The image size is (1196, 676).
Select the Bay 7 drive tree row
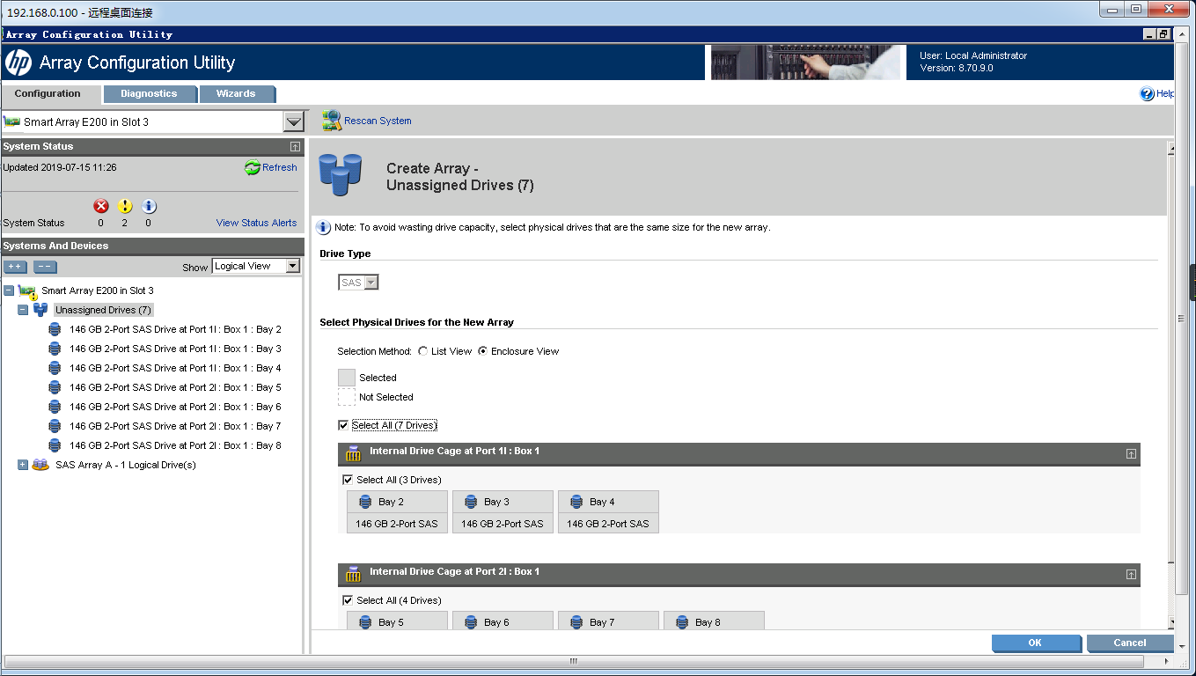click(x=175, y=426)
